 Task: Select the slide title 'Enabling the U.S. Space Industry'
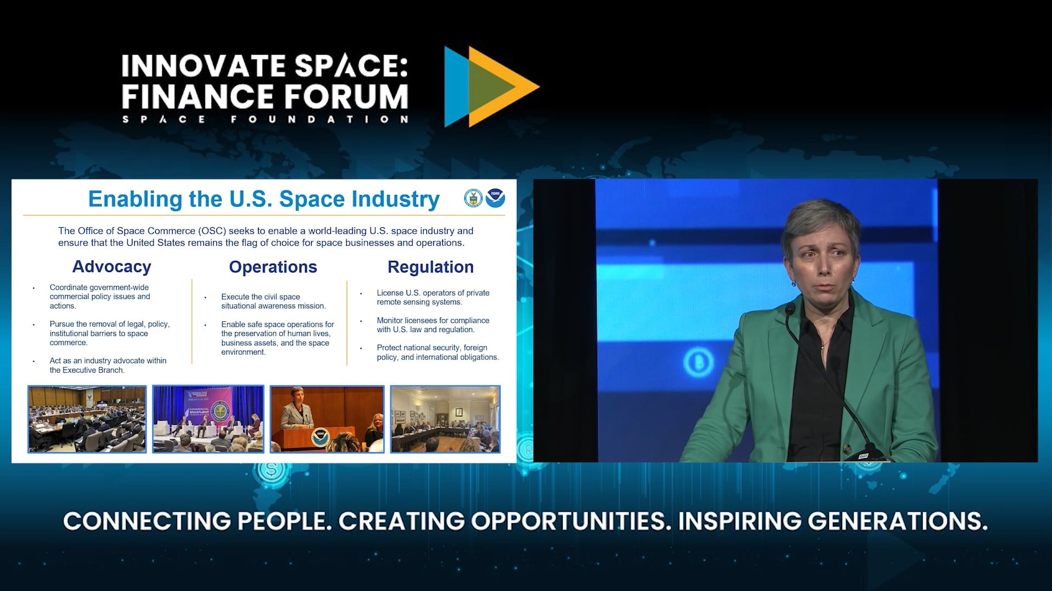pos(264,199)
